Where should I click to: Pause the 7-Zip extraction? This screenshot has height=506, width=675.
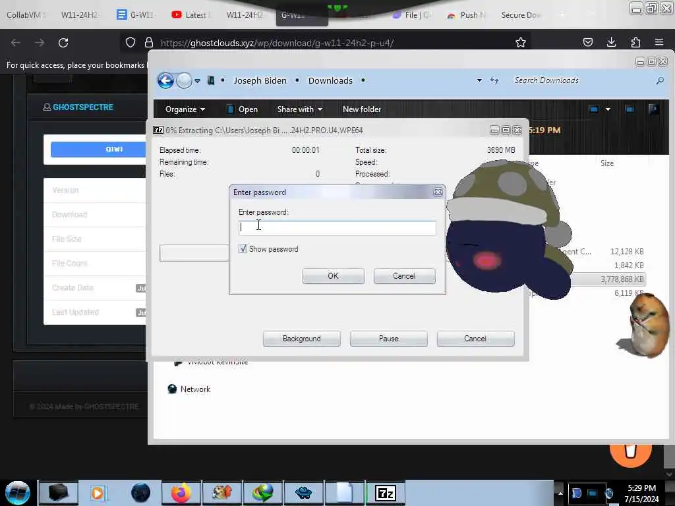(388, 339)
